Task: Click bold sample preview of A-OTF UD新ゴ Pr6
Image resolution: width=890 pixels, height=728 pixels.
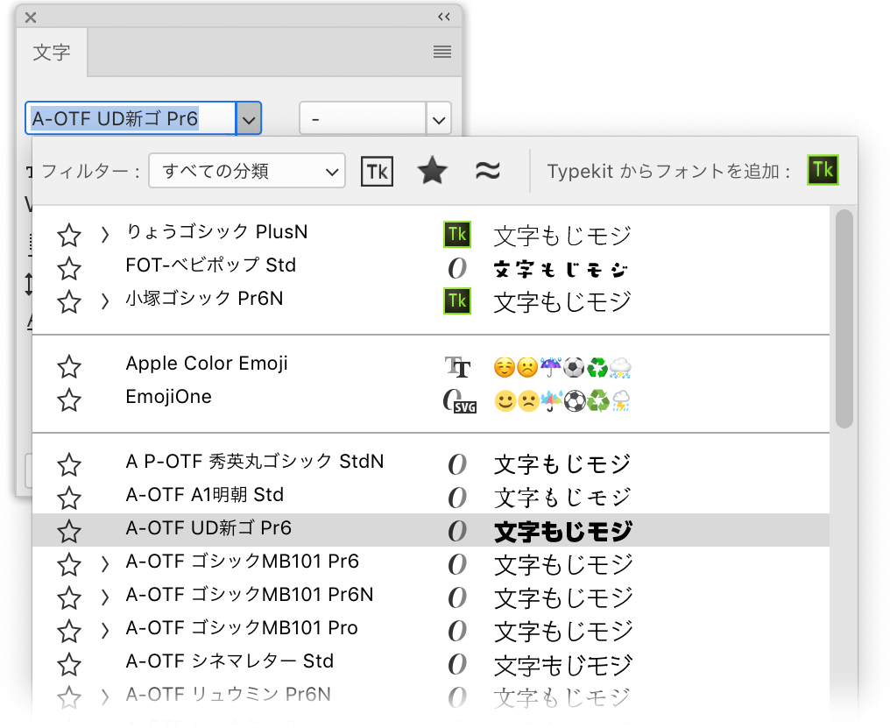Action: pos(563,532)
